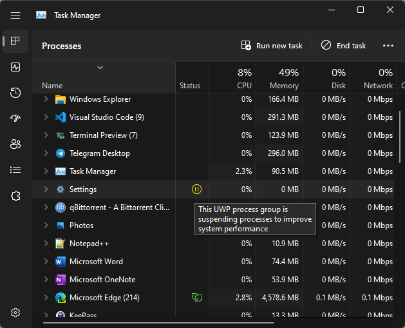The width and height of the screenshot is (405, 328).
Task: Open the Details page in sidebar
Action: [x=15, y=170]
